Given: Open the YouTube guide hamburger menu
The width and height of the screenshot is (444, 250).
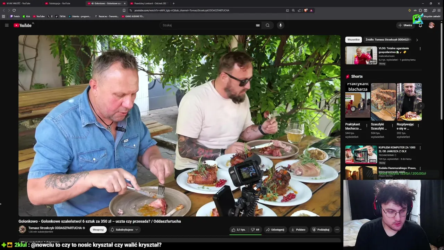Looking at the screenshot, I should coord(7,25).
